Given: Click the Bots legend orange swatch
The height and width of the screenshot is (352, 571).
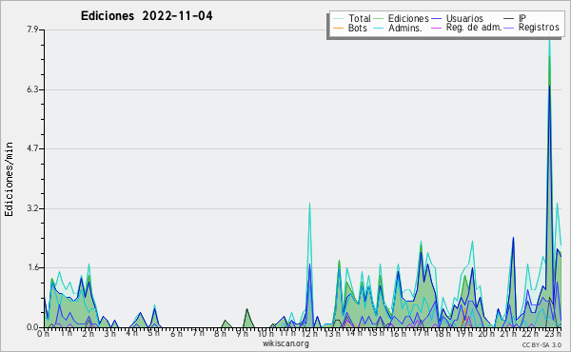Looking at the screenshot, I should pyautogui.click(x=338, y=28).
